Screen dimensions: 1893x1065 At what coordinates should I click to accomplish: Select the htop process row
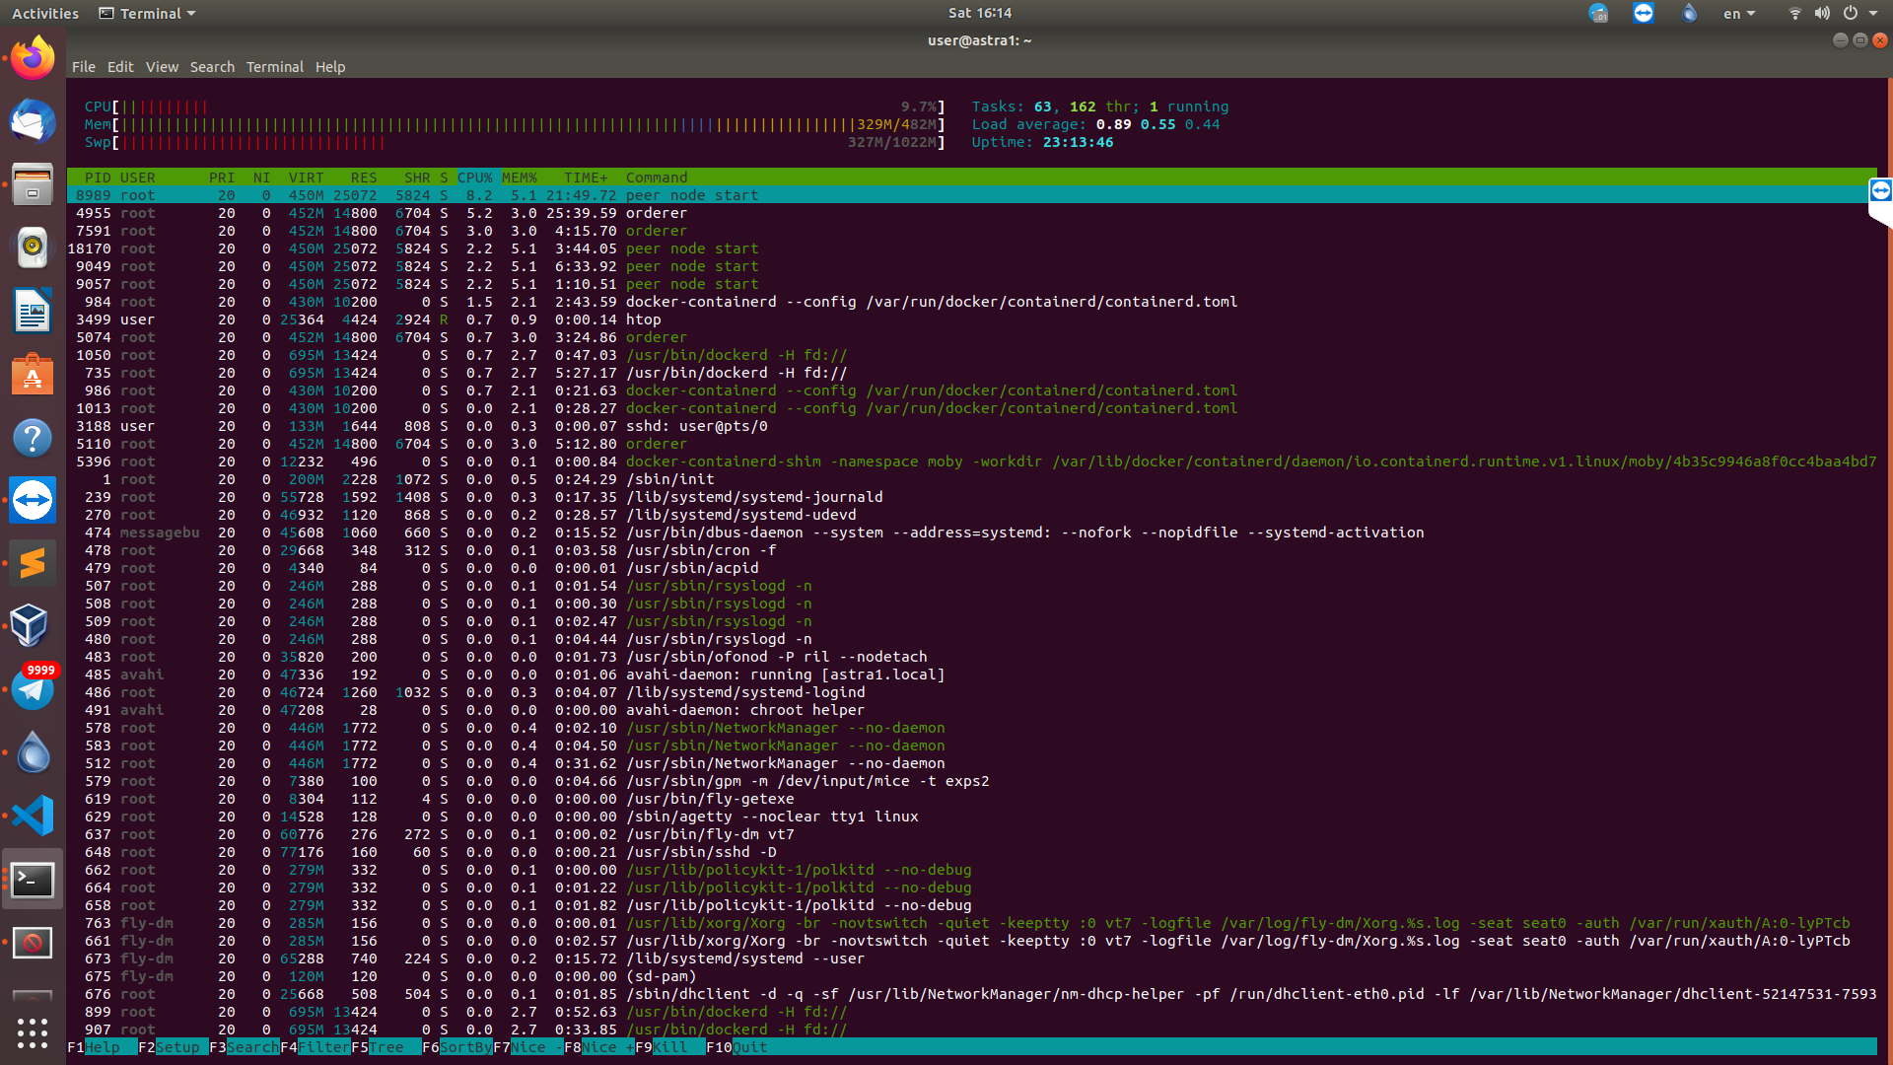pyautogui.click(x=643, y=319)
